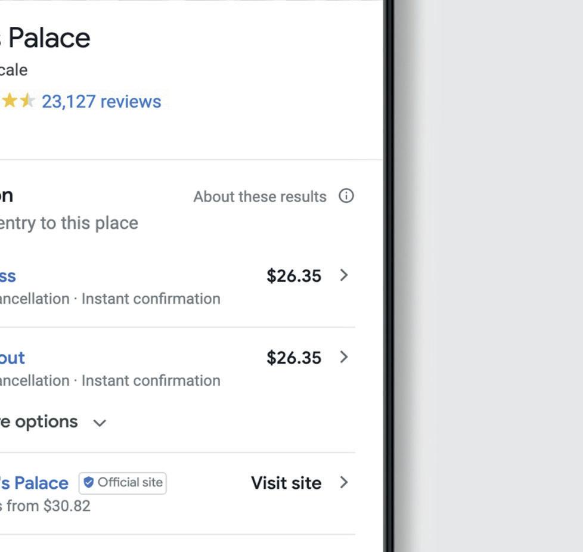Click the info icon beside About these results
Screen dimensions: 583x552
click(x=346, y=196)
